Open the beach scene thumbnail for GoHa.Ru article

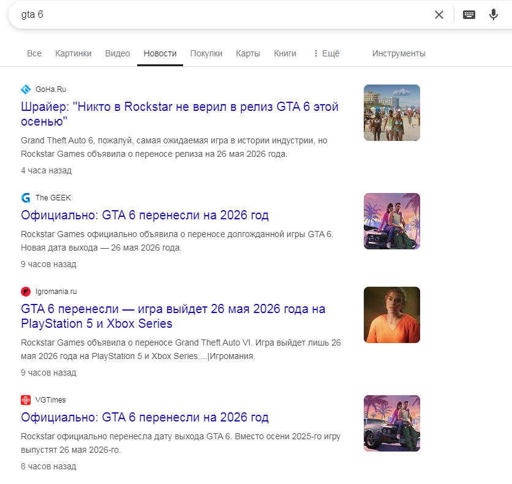coord(392,113)
